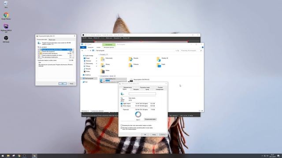Open the Explorer address bar history dropdown

click(x=176, y=51)
